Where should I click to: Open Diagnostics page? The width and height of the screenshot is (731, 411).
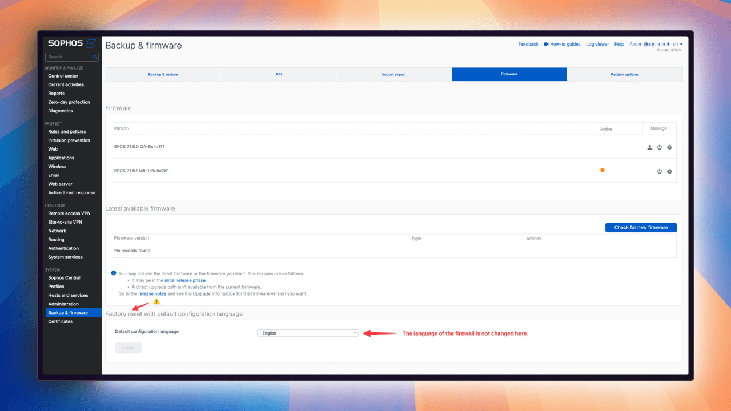point(61,111)
